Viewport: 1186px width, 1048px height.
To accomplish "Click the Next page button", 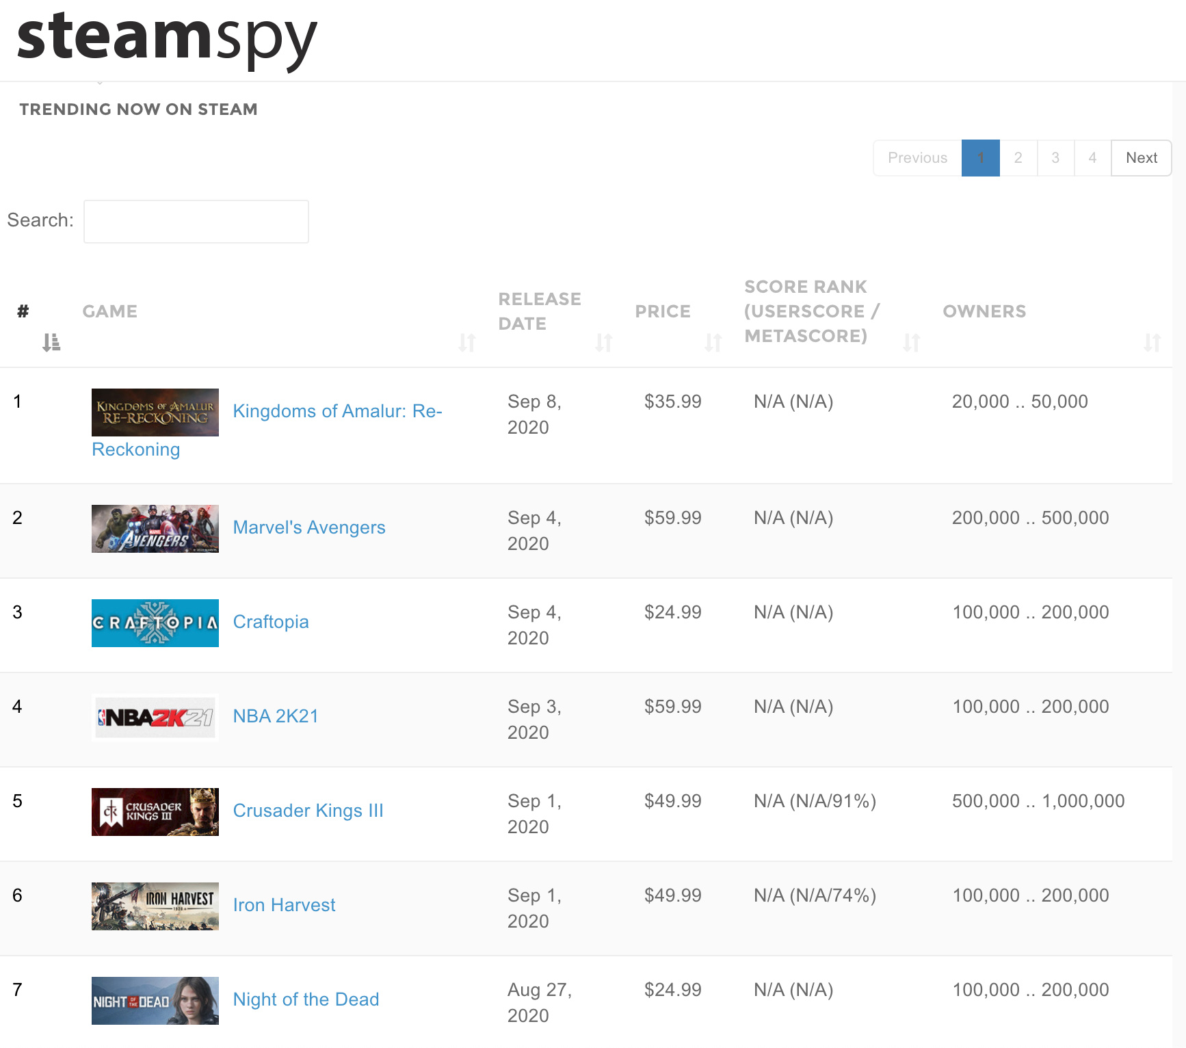I will tap(1141, 158).
